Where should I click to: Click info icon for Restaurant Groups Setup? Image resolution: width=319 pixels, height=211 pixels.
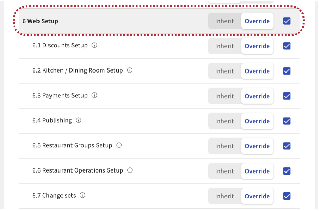pyautogui.click(x=119, y=145)
